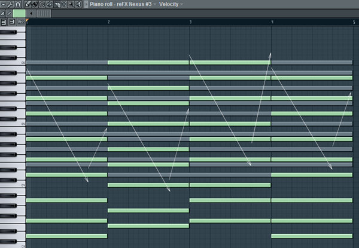Select the Draw pencil tool

pos(28,4)
